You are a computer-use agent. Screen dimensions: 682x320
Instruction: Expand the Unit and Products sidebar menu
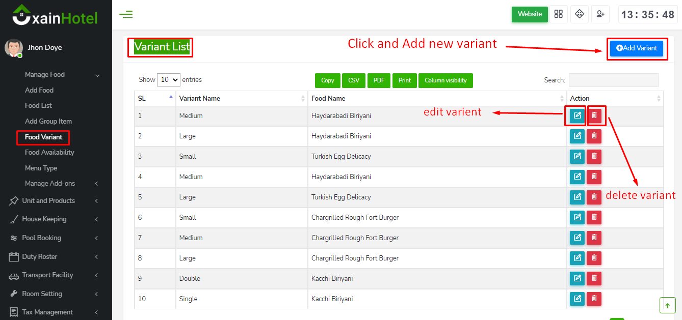click(x=48, y=201)
